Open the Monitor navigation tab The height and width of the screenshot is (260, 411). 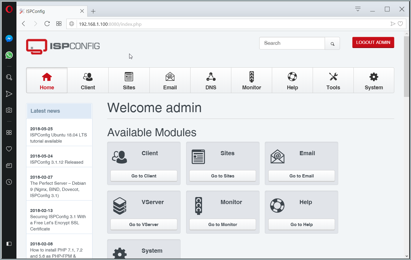click(x=252, y=80)
